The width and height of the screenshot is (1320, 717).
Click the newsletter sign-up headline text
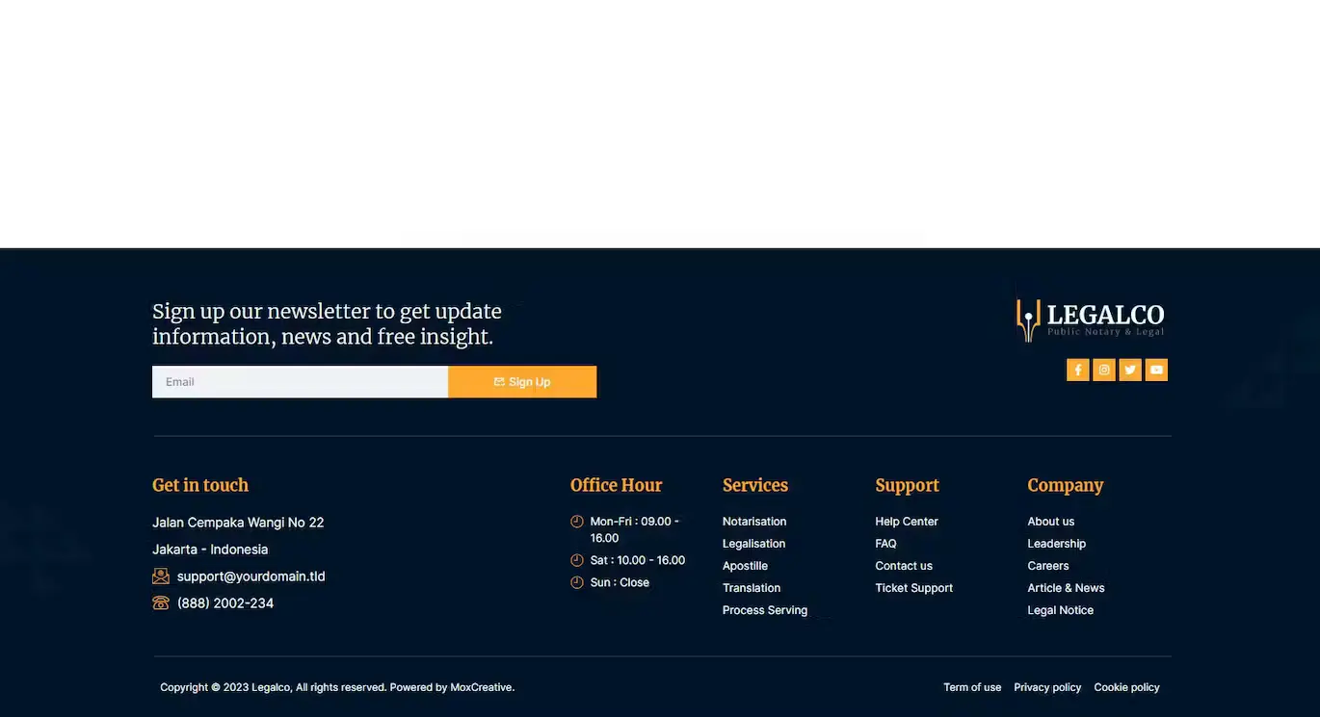[327, 324]
